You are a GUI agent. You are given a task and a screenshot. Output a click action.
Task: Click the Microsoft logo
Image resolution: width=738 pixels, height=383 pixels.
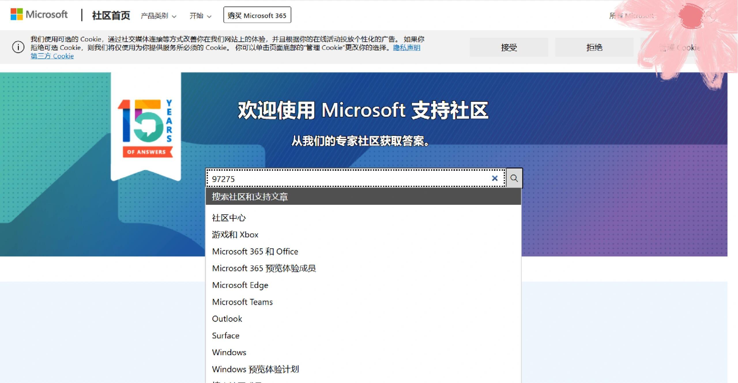(39, 14)
